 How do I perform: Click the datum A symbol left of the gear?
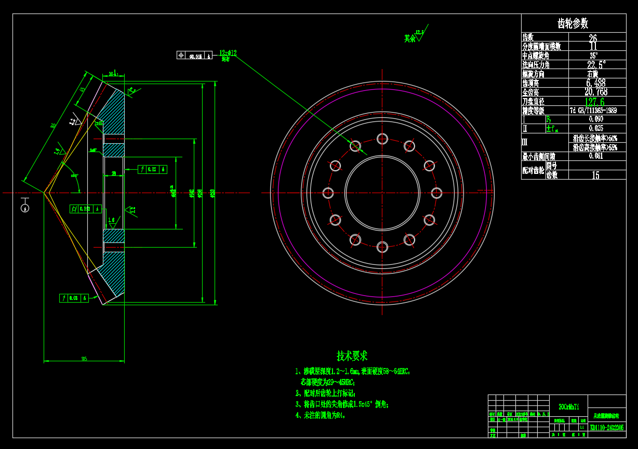point(24,208)
